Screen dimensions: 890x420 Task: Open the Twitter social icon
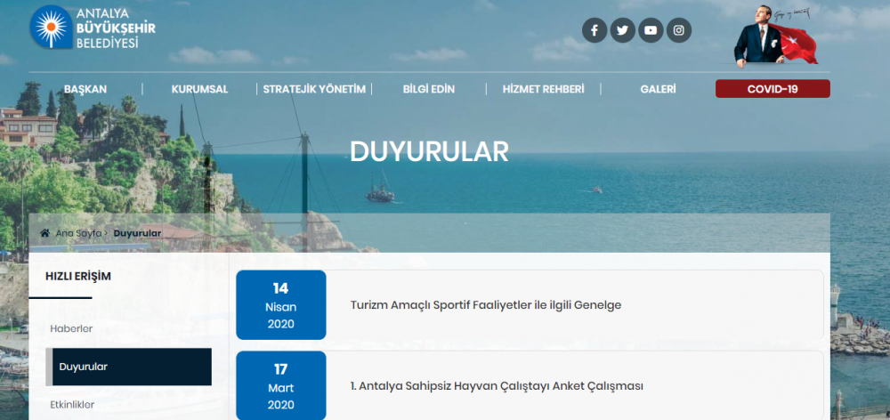coord(623,30)
